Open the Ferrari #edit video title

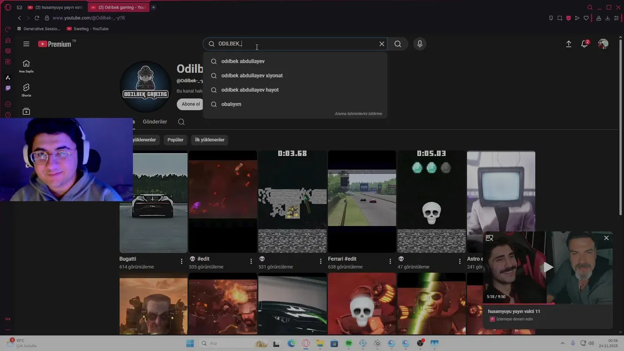coord(342,259)
